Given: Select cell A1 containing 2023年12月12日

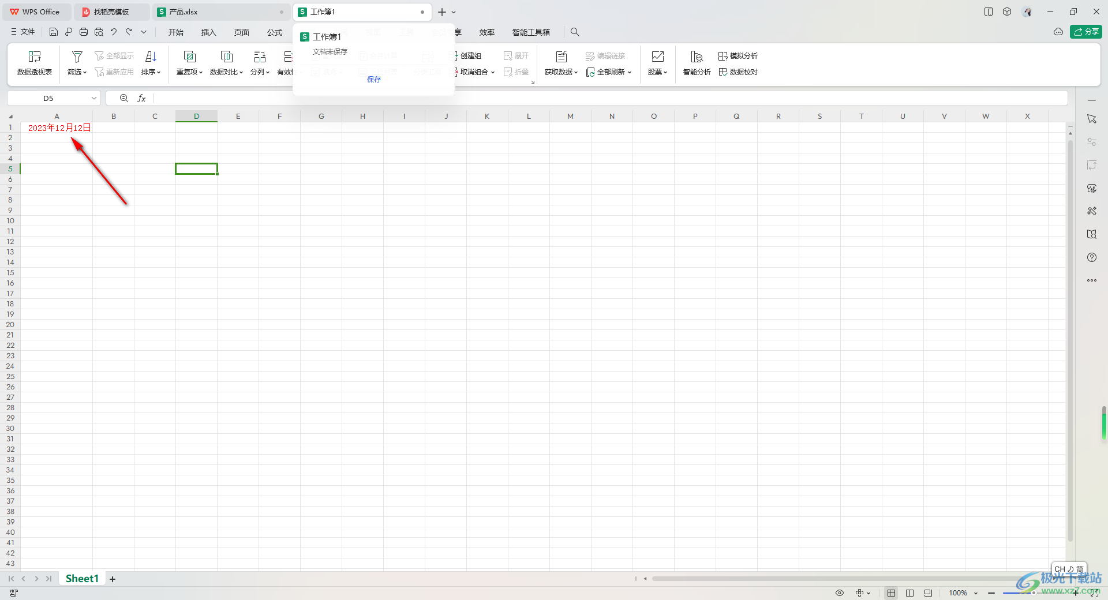Looking at the screenshot, I should point(57,128).
